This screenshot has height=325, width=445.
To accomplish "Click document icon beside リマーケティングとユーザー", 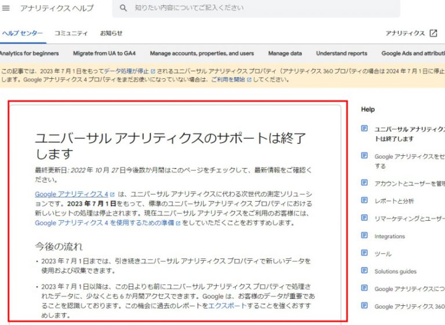I will (x=364, y=218).
